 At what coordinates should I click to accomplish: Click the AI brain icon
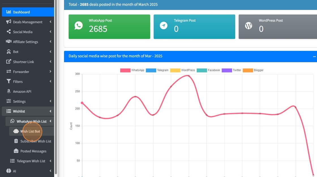coord(8,171)
